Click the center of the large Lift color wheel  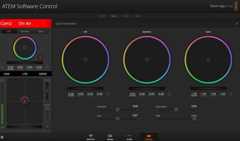click(85, 60)
